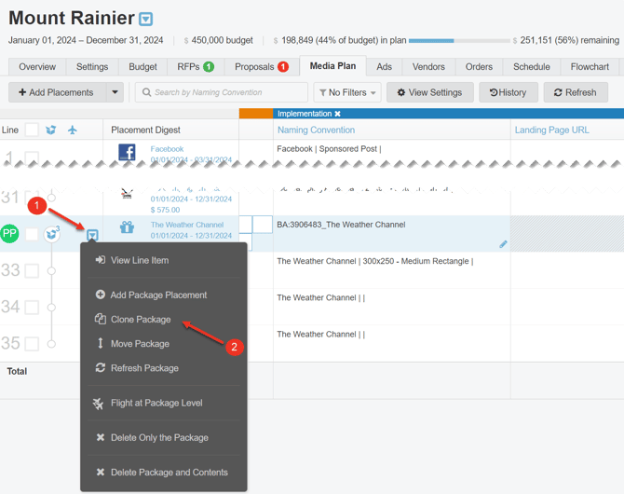This screenshot has height=494, width=624.
Task: Click the airplane flight icon in header
Action: 73,130
